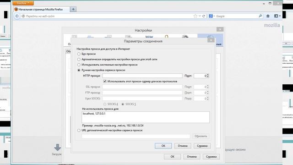Go to home page via house icon

tap(268, 16)
